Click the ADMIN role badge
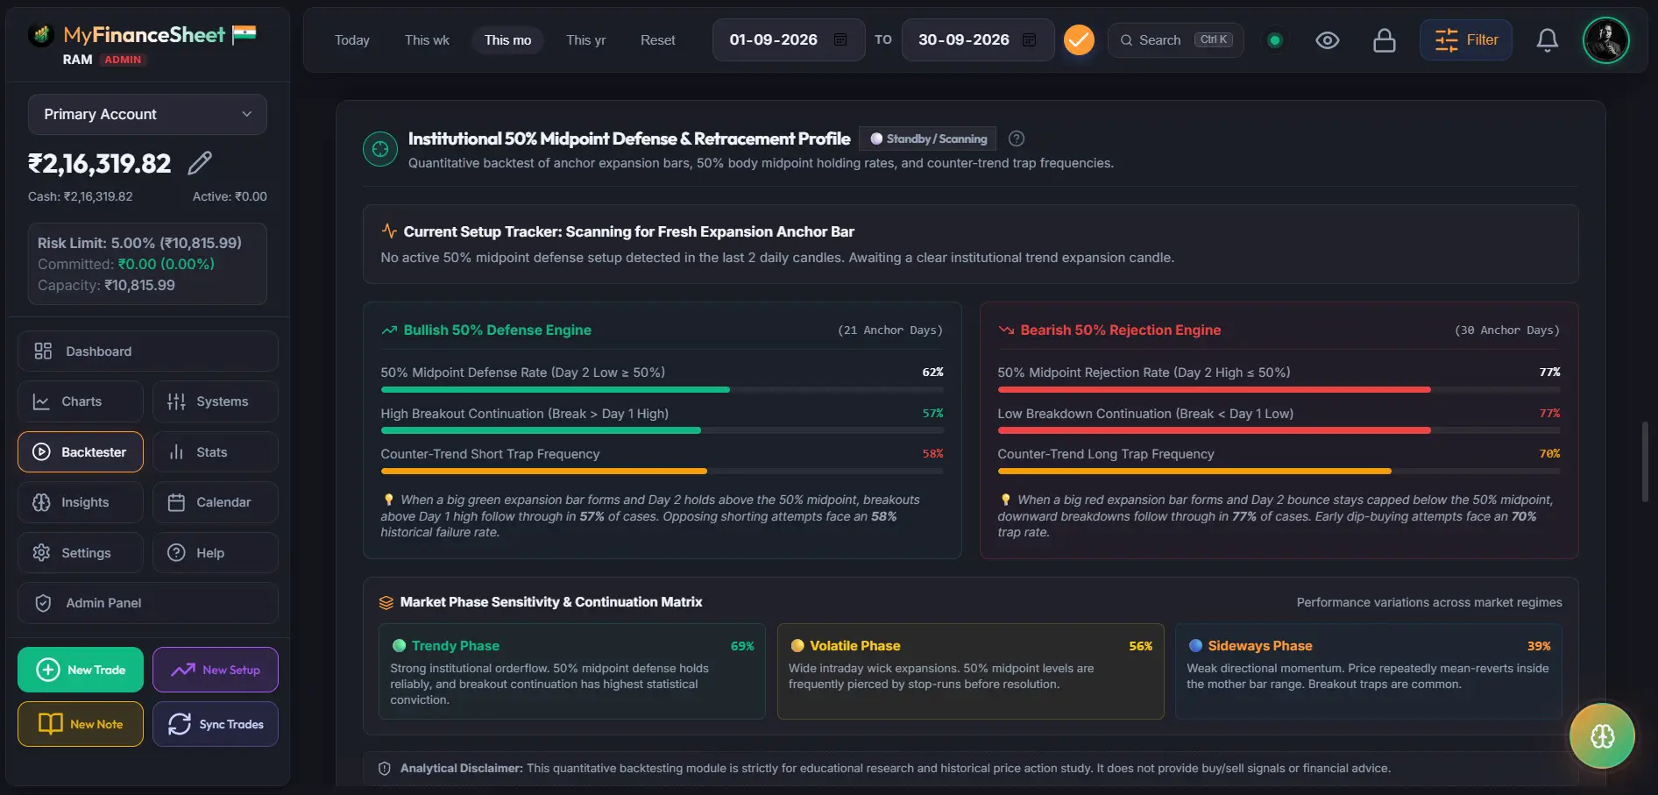Viewport: 1658px width, 795px height. tap(123, 60)
